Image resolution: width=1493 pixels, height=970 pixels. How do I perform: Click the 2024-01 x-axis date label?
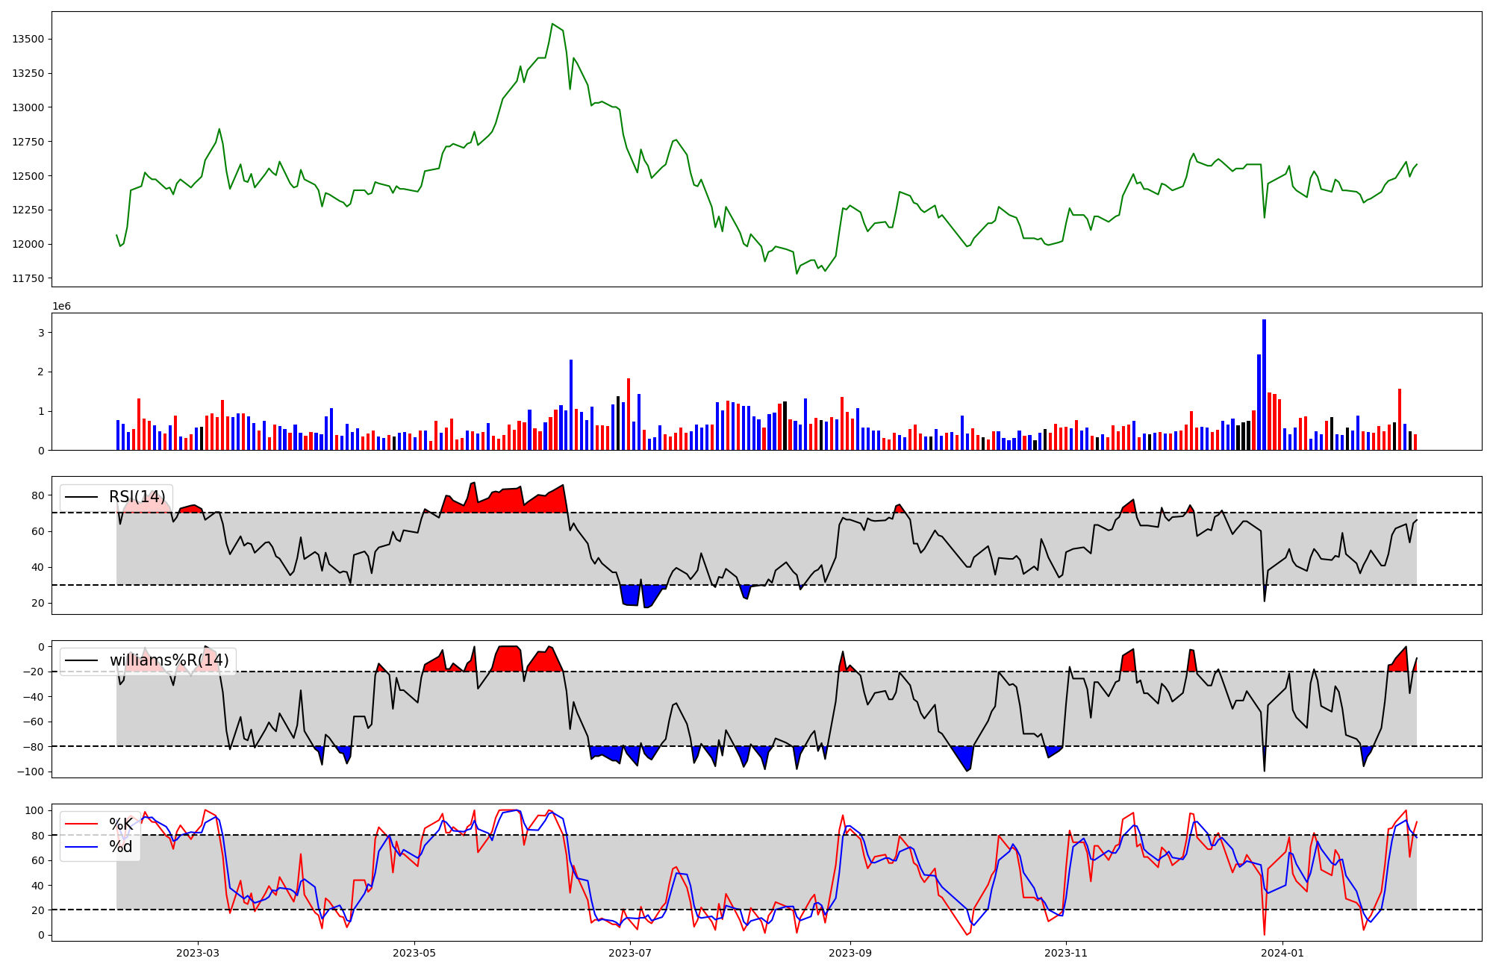click(x=1282, y=953)
